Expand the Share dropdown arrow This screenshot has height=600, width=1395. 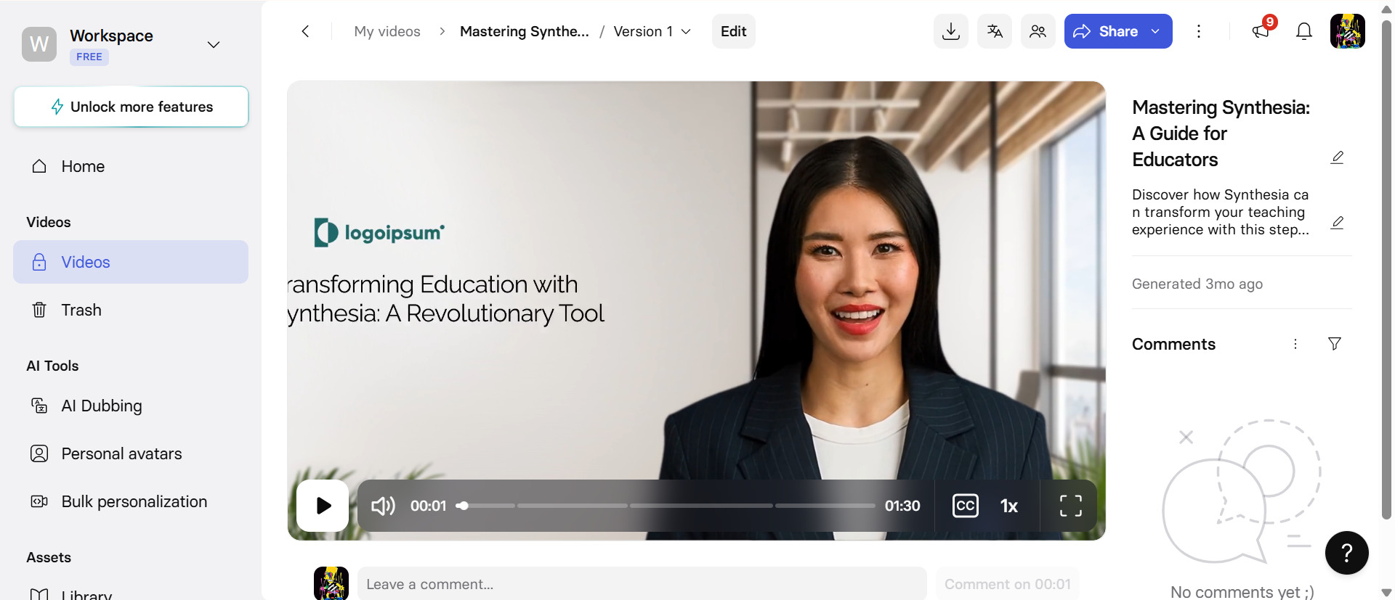coord(1156,31)
